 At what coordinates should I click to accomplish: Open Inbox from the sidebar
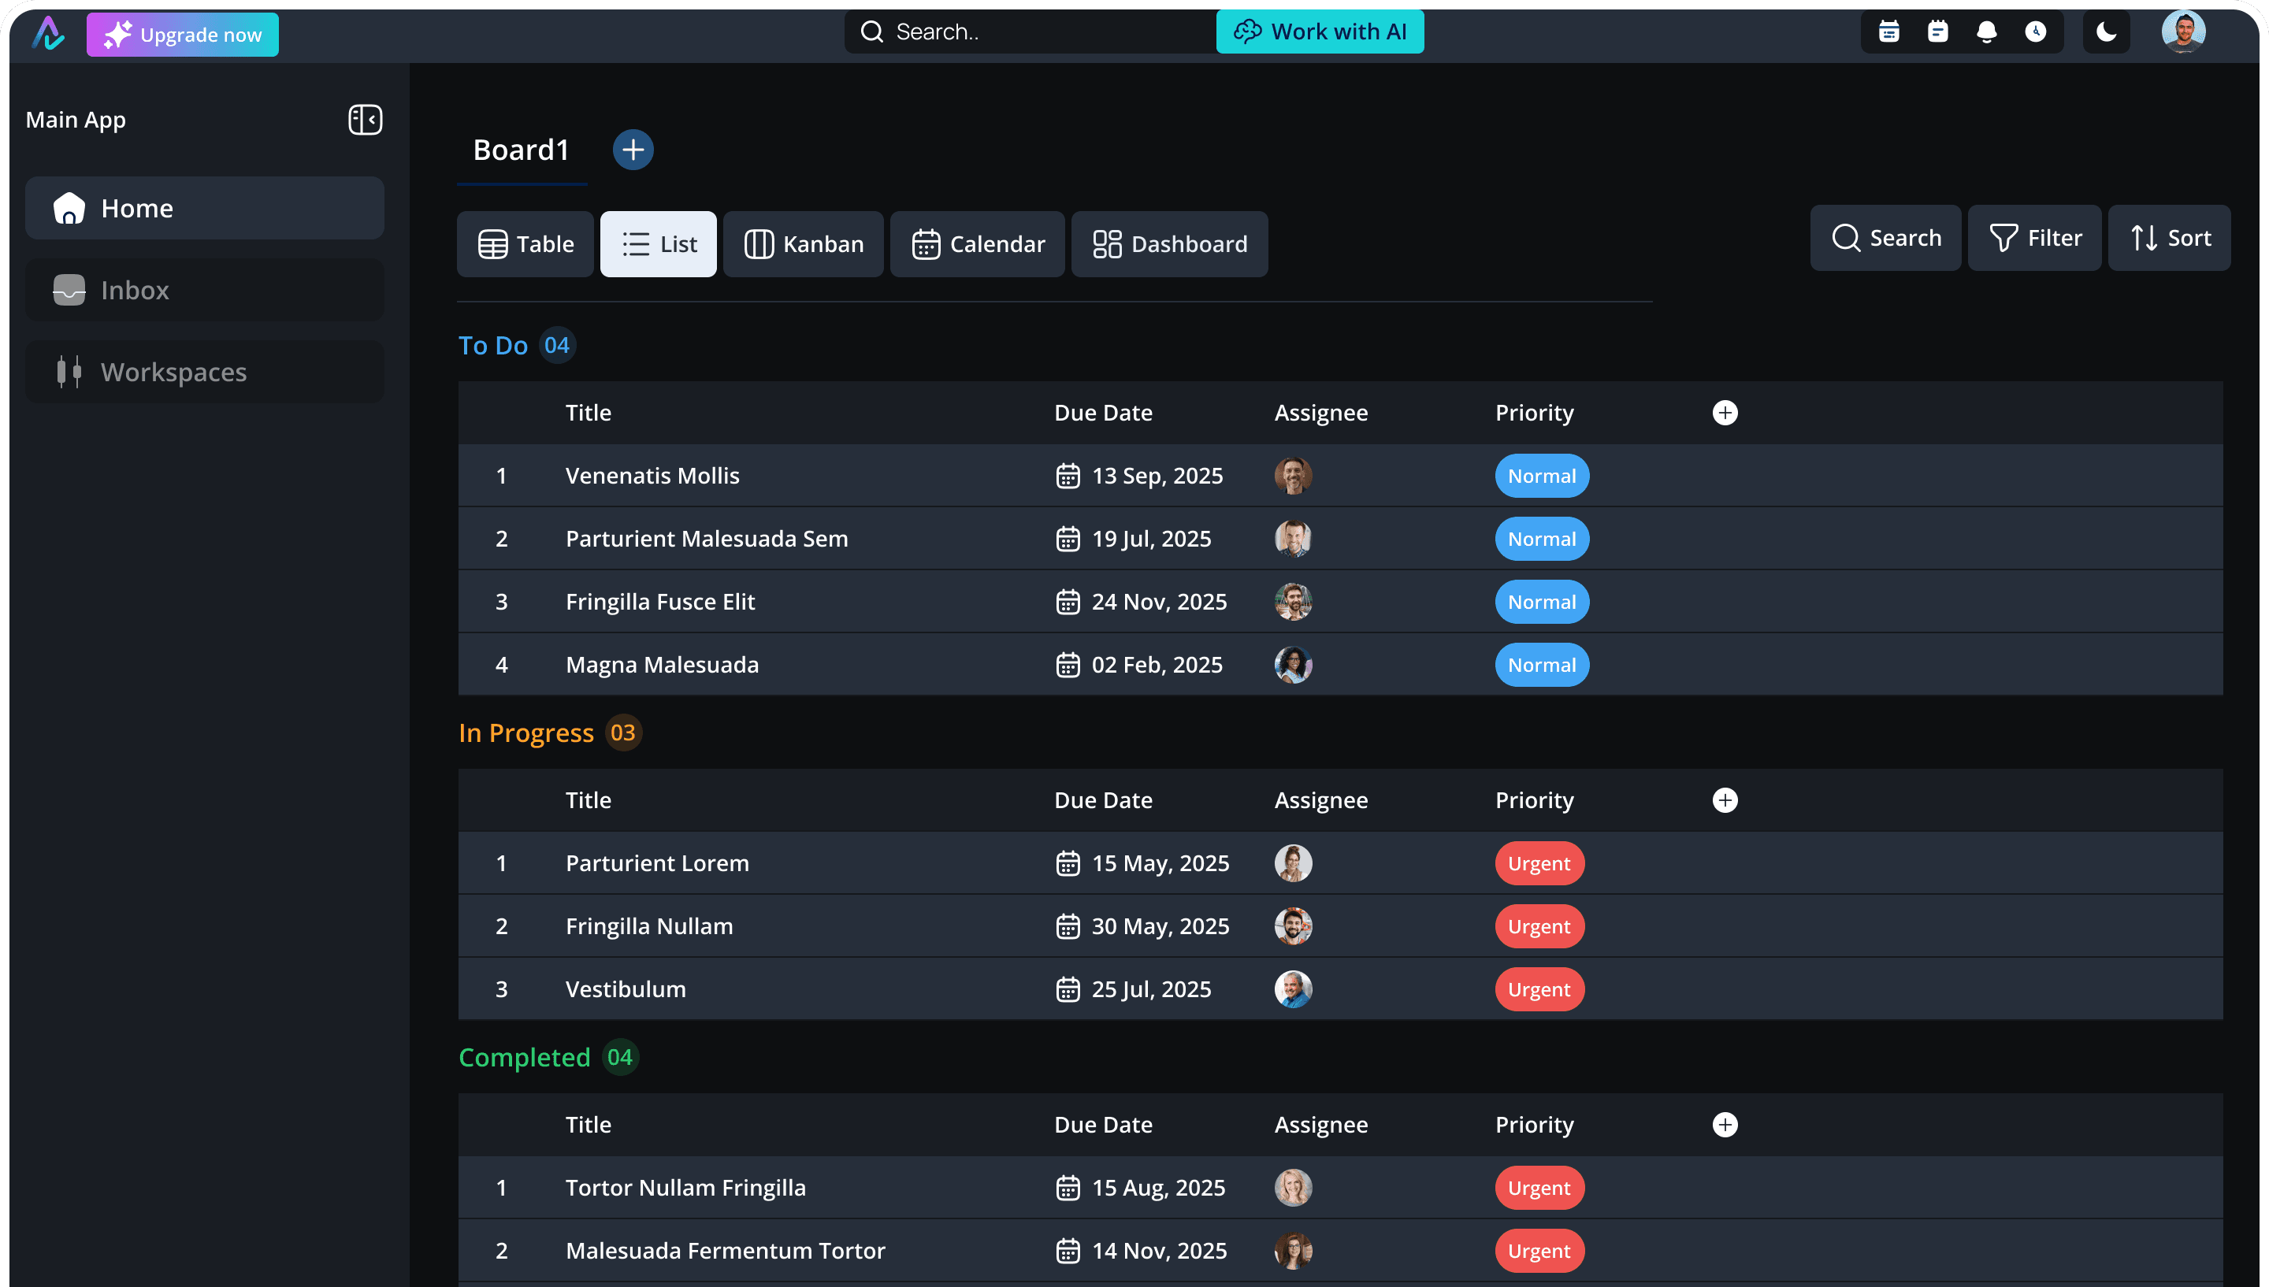point(135,290)
